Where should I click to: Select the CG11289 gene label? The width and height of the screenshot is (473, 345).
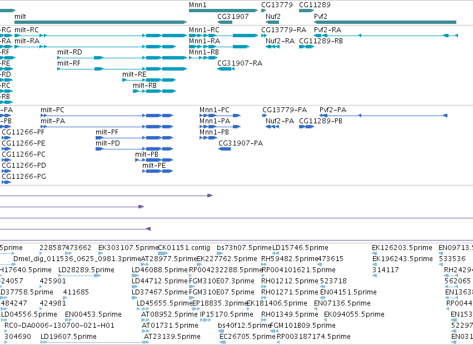[315, 5]
